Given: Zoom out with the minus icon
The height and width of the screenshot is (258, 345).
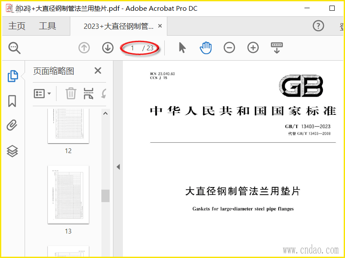Looking at the screenshot, I should tap(229, 48).
